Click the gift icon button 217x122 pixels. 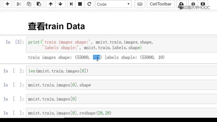(x=193, y=4)
